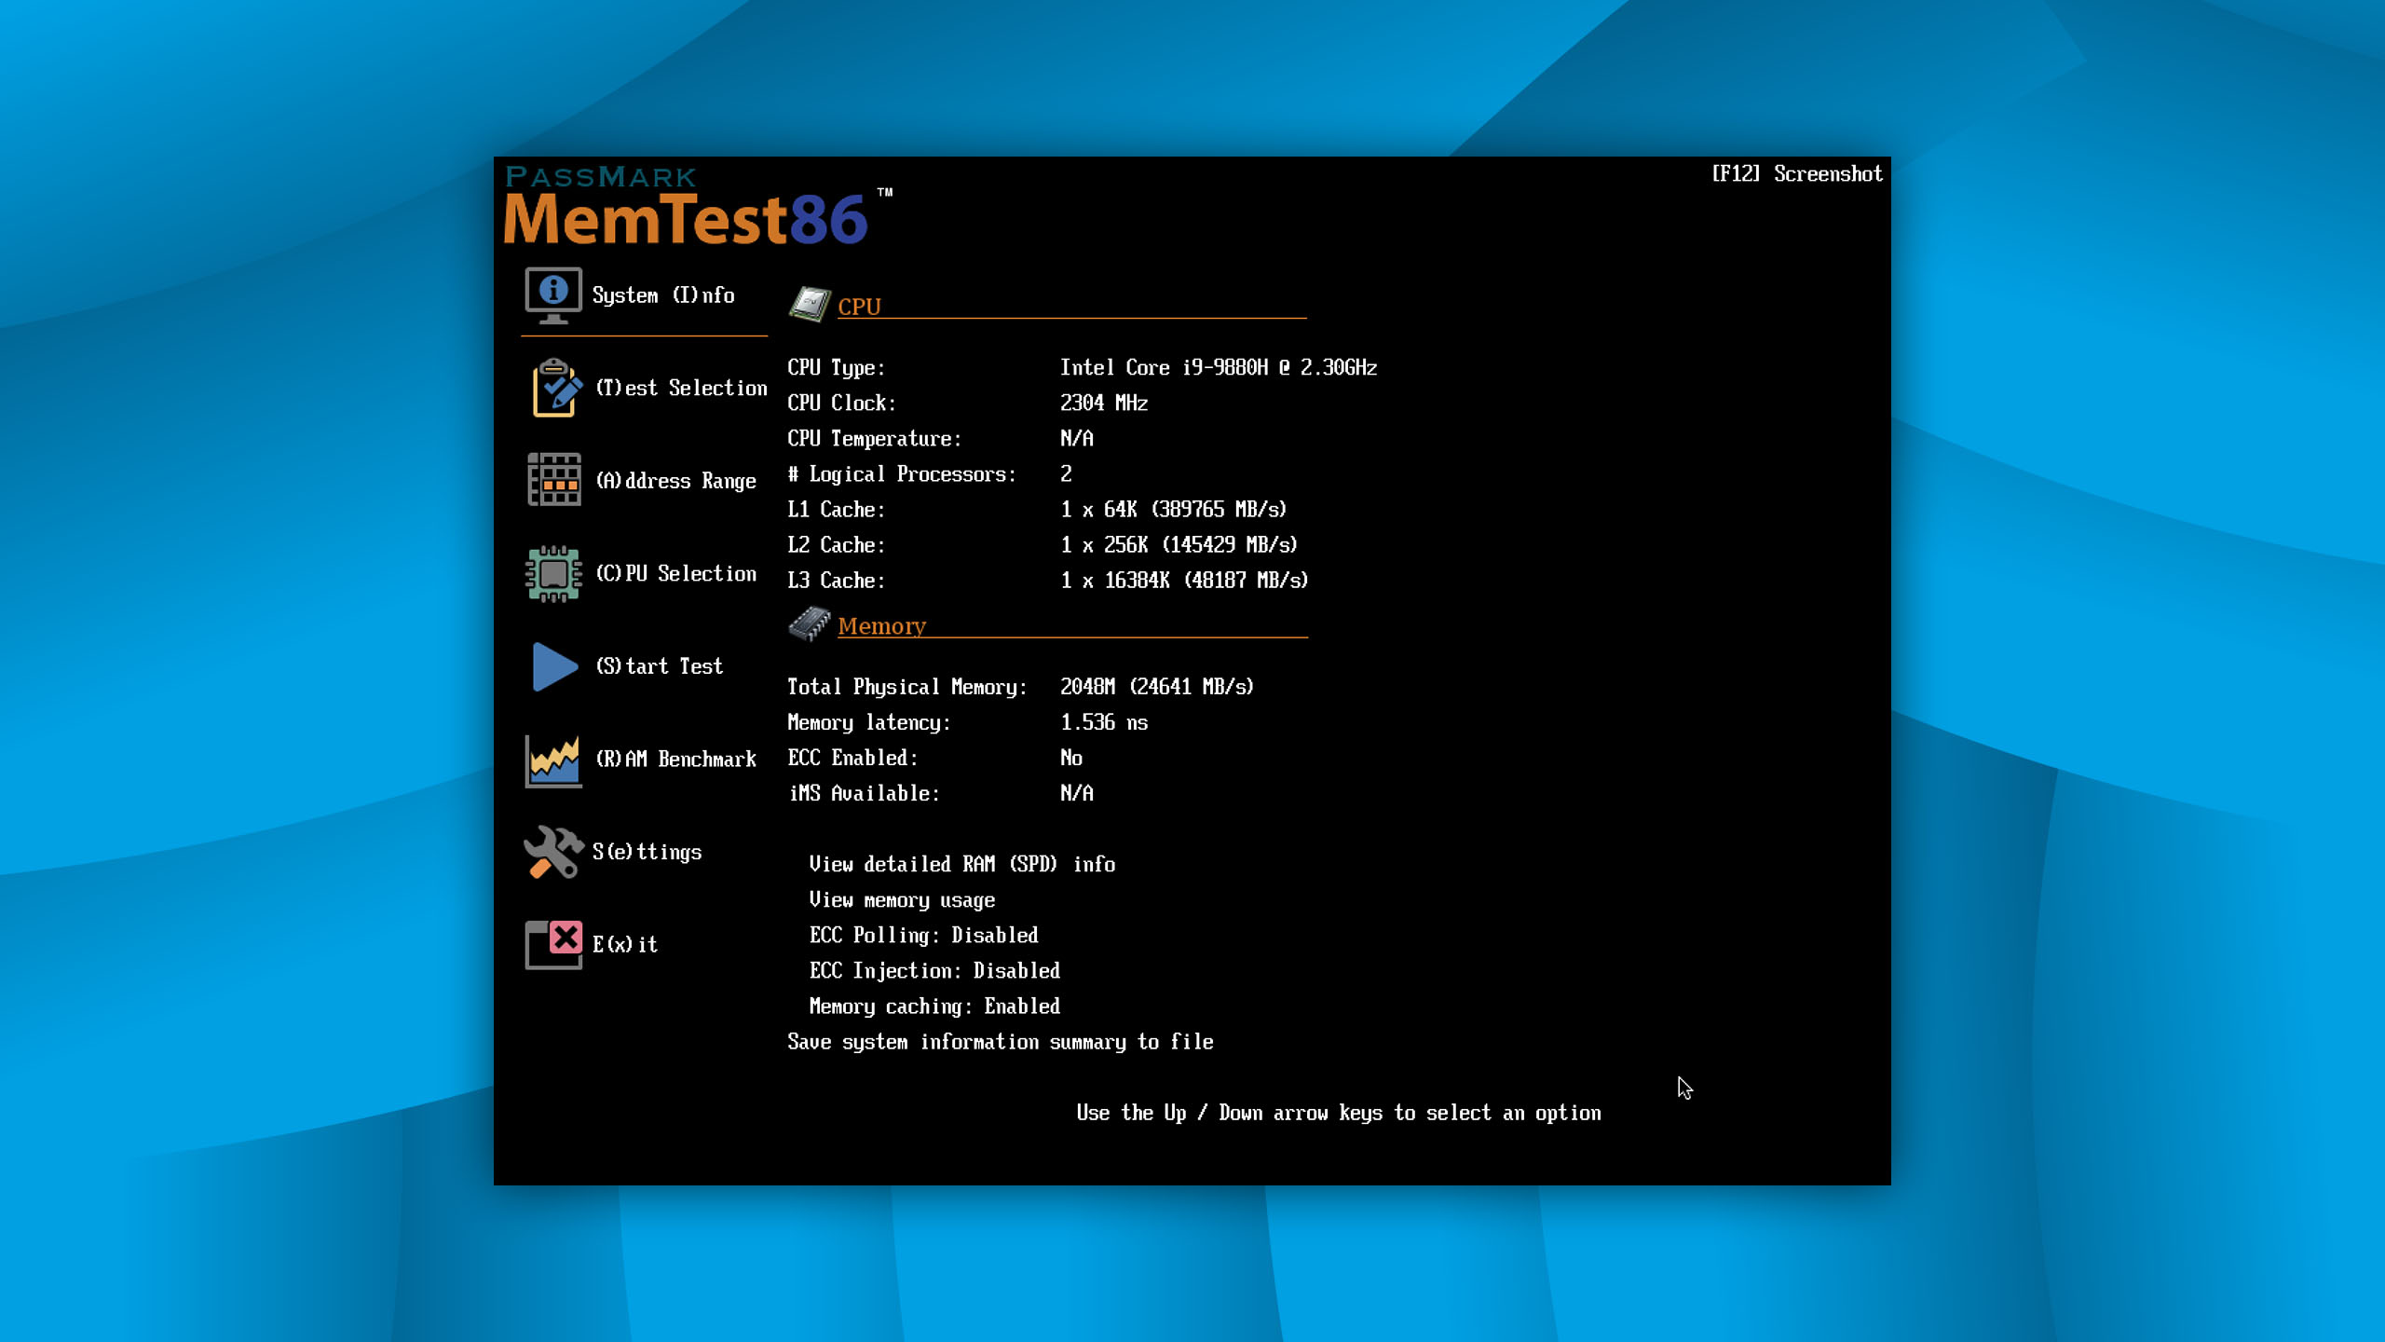
Task: Click the CPU Temperature N/A value
Action: point(1077,438)
